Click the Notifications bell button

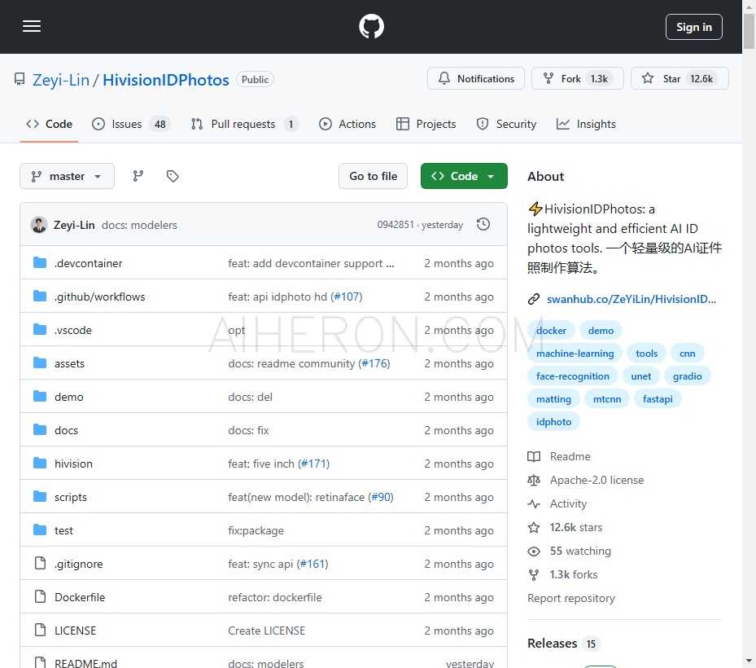[476, 79]
